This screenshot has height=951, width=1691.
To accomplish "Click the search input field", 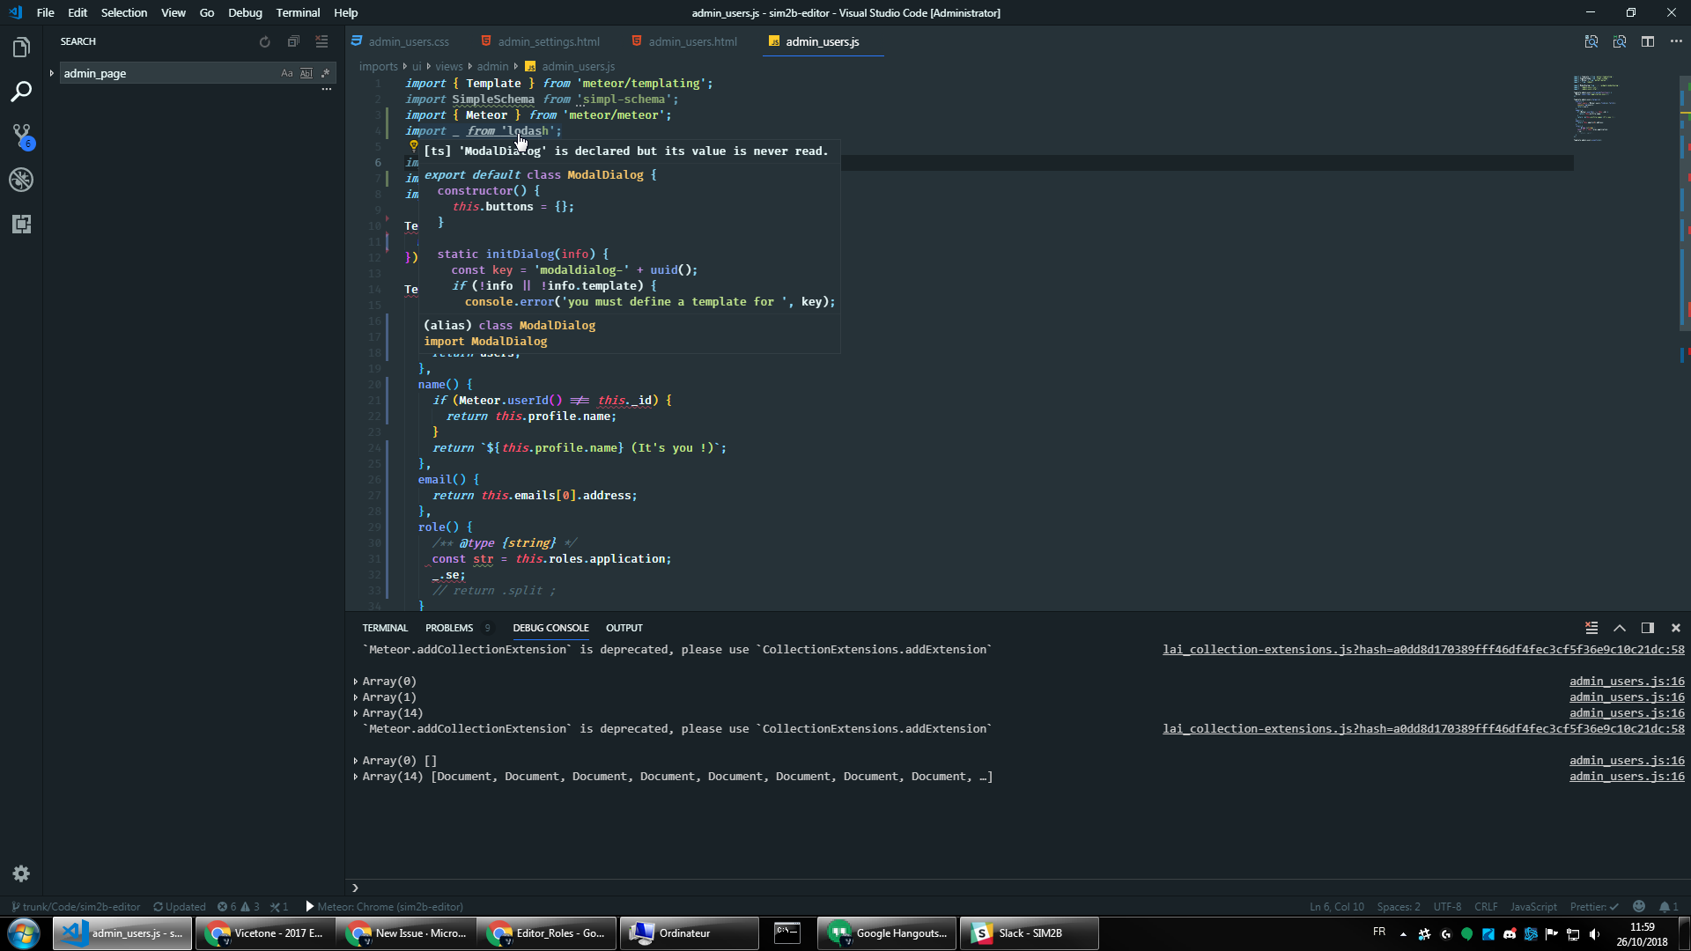I will [x=167, y=73].
